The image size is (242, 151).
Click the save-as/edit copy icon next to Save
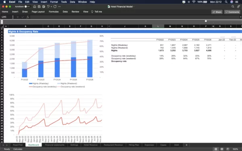click(44, 6)
